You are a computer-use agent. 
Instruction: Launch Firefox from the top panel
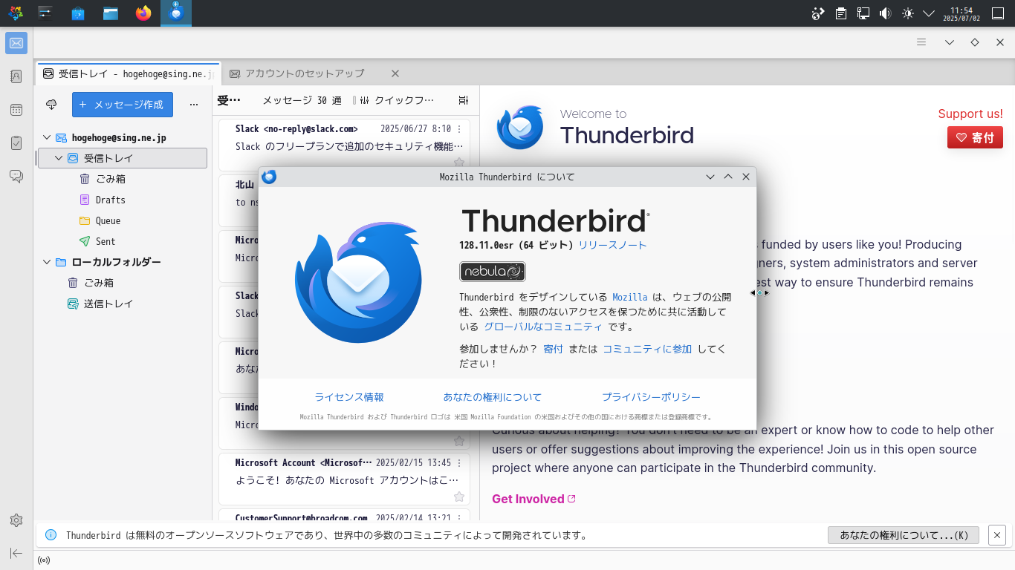(x=143, y=13)
